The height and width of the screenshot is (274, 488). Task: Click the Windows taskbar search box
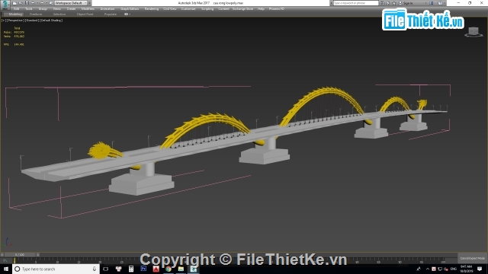(x=56, y=269)
